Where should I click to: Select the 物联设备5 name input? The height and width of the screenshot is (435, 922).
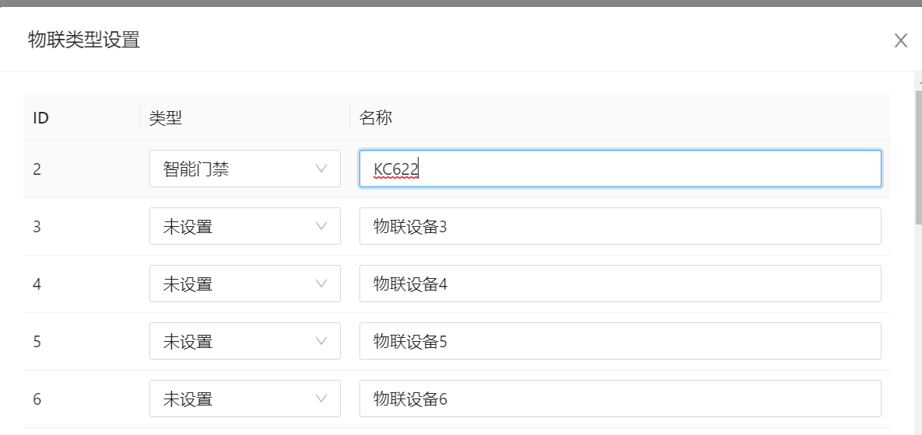pos(619,341)
